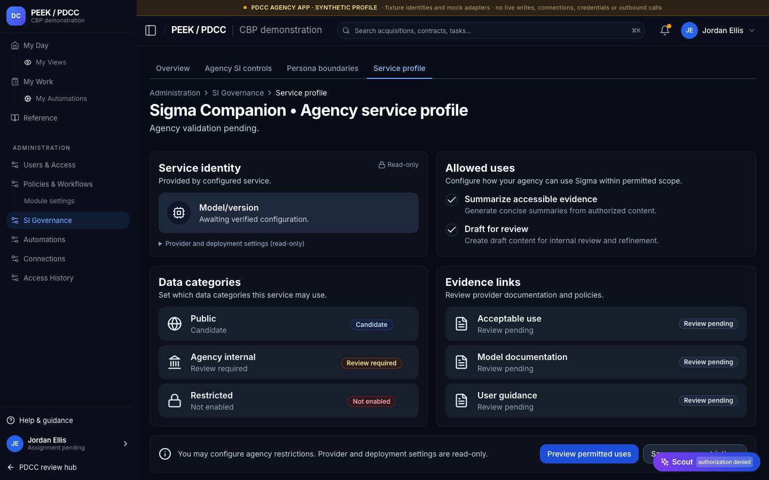Toggle the sidebar panel icon
This screenshot has height=480, width=769.
point(151,30)
